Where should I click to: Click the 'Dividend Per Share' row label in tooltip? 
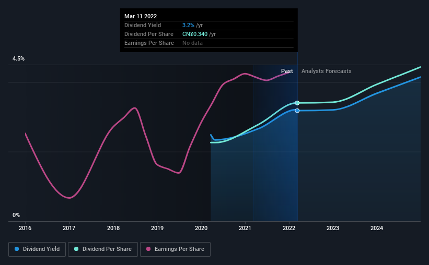click(x=149, y=34)
